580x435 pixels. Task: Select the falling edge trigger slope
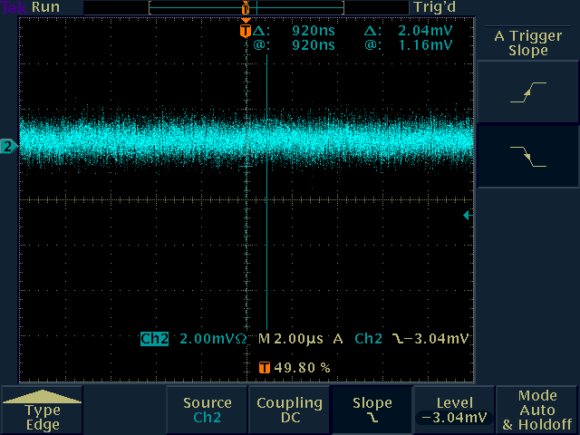[527, 157]
